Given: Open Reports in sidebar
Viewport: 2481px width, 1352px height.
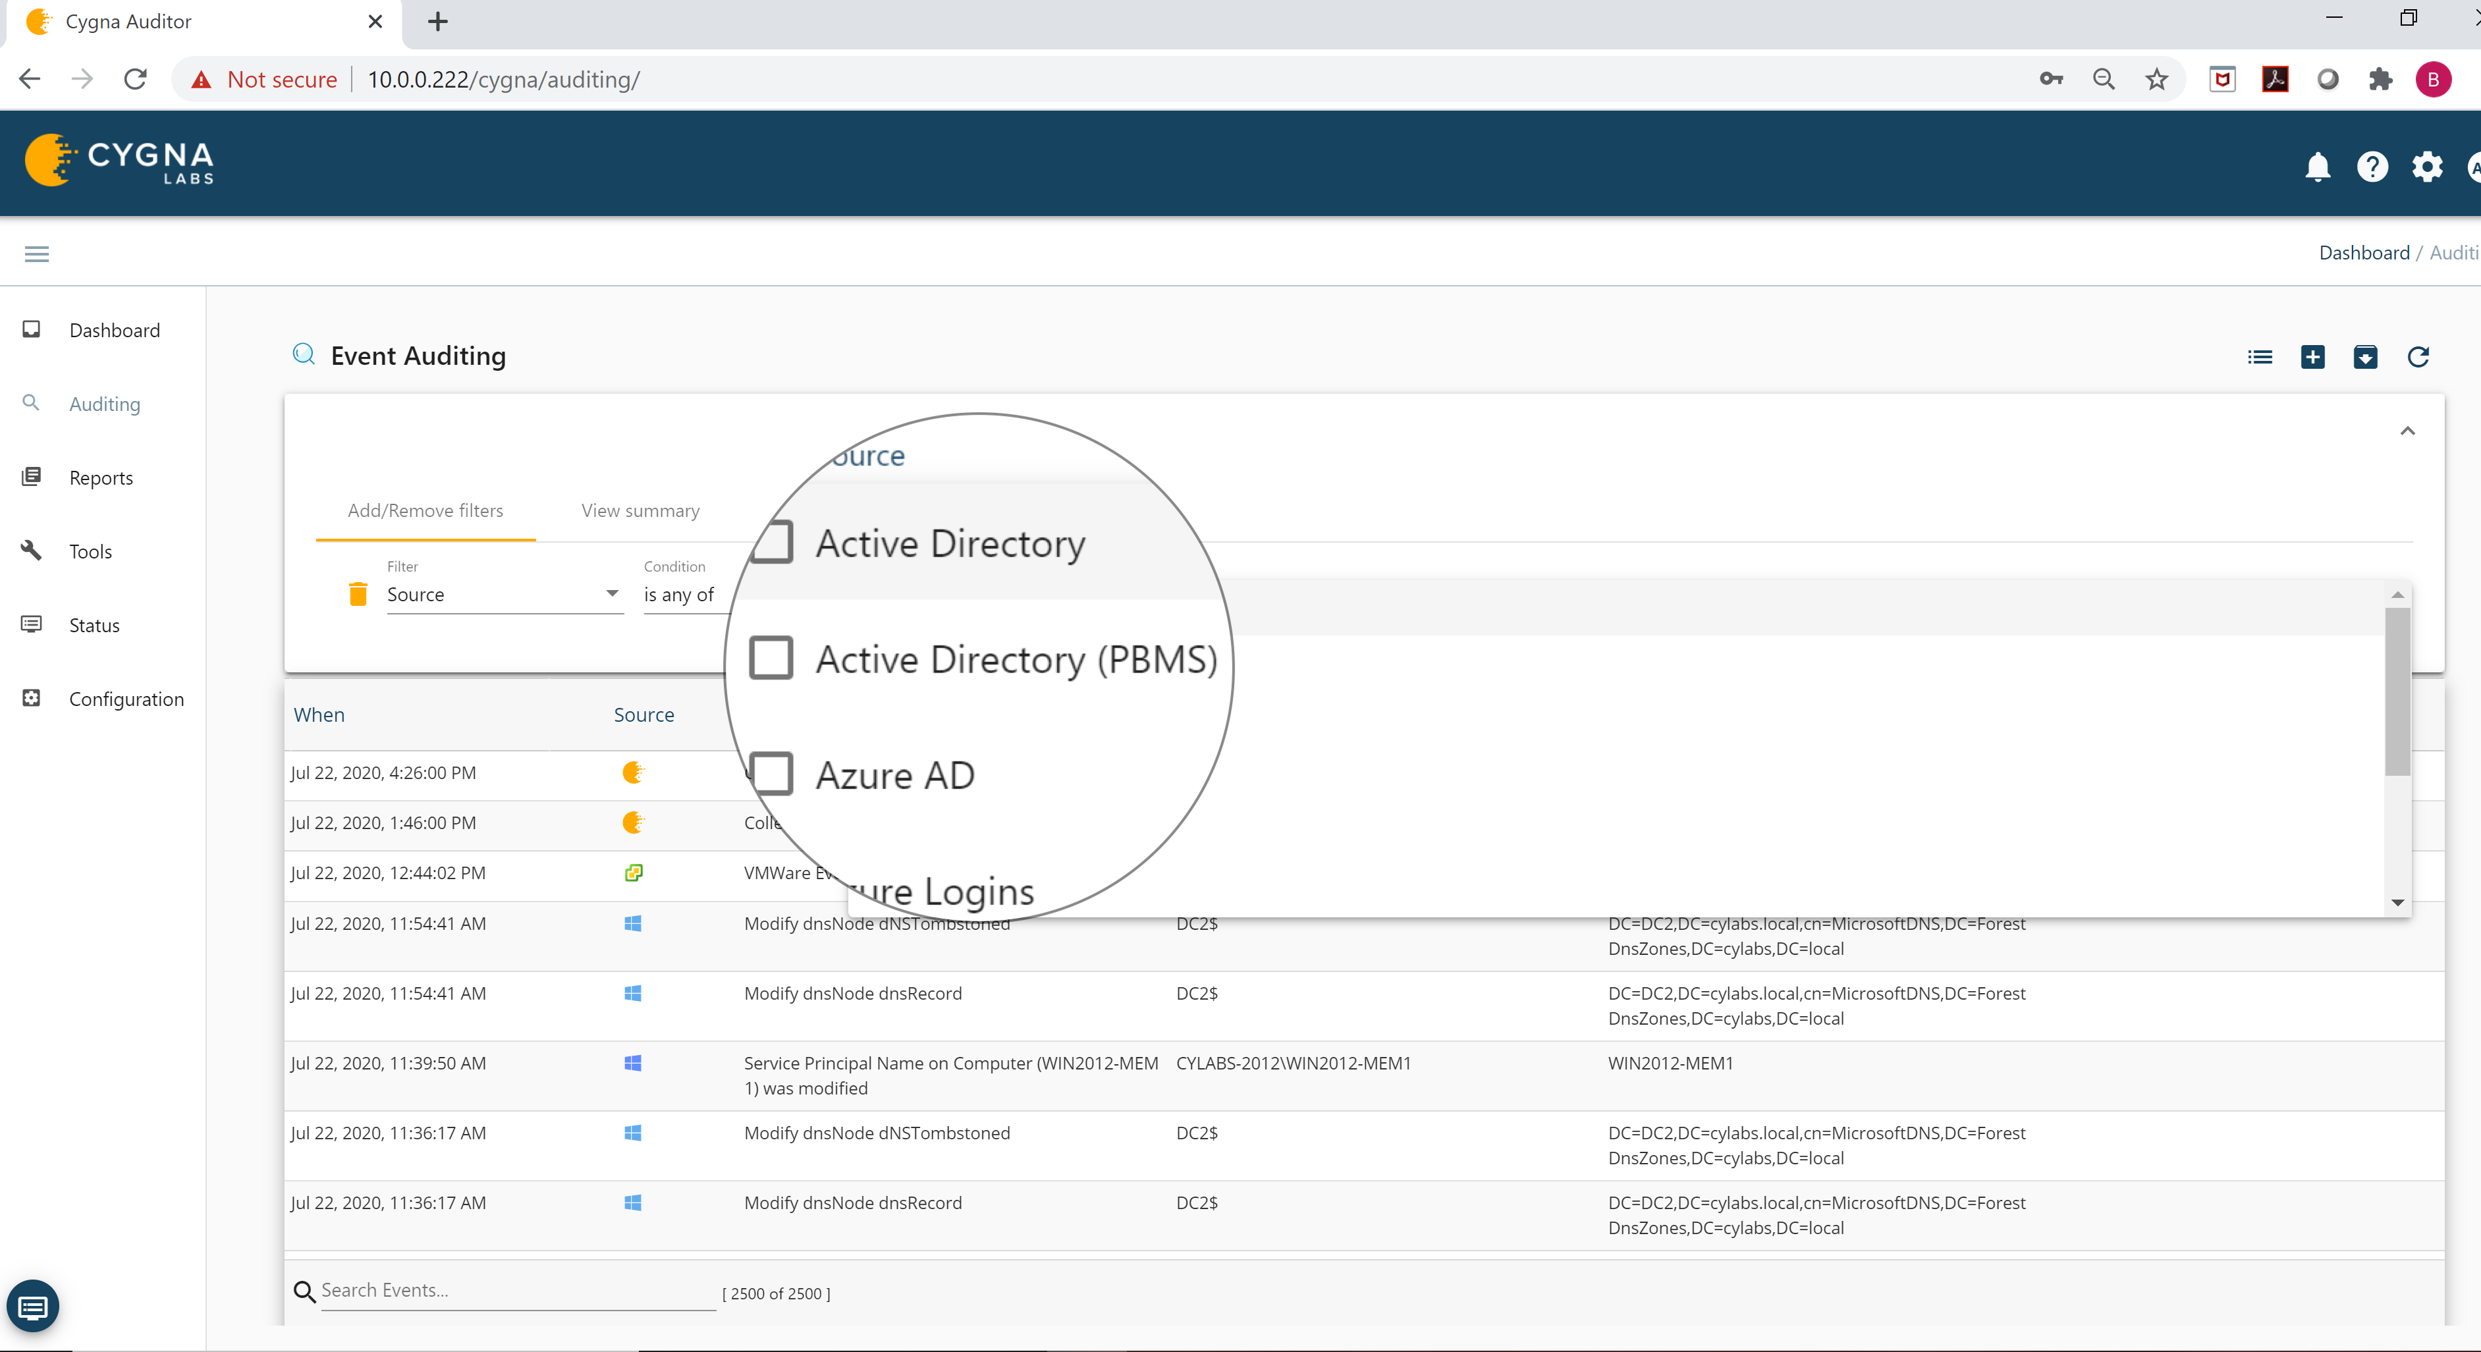Looking at the screenshot, I should tap(100, 477).
